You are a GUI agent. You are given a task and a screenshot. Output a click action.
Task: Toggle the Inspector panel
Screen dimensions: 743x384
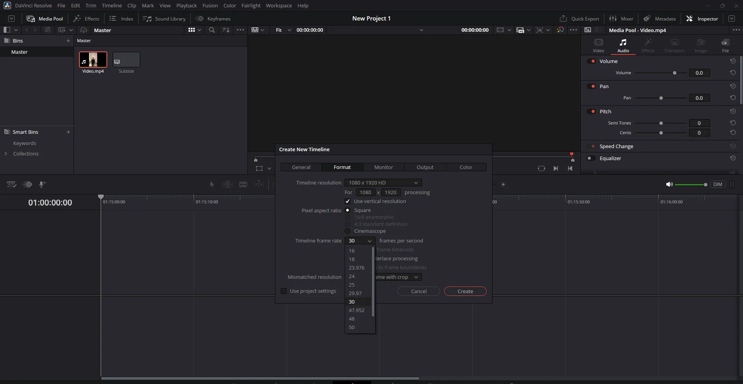(x=702, y=19)
